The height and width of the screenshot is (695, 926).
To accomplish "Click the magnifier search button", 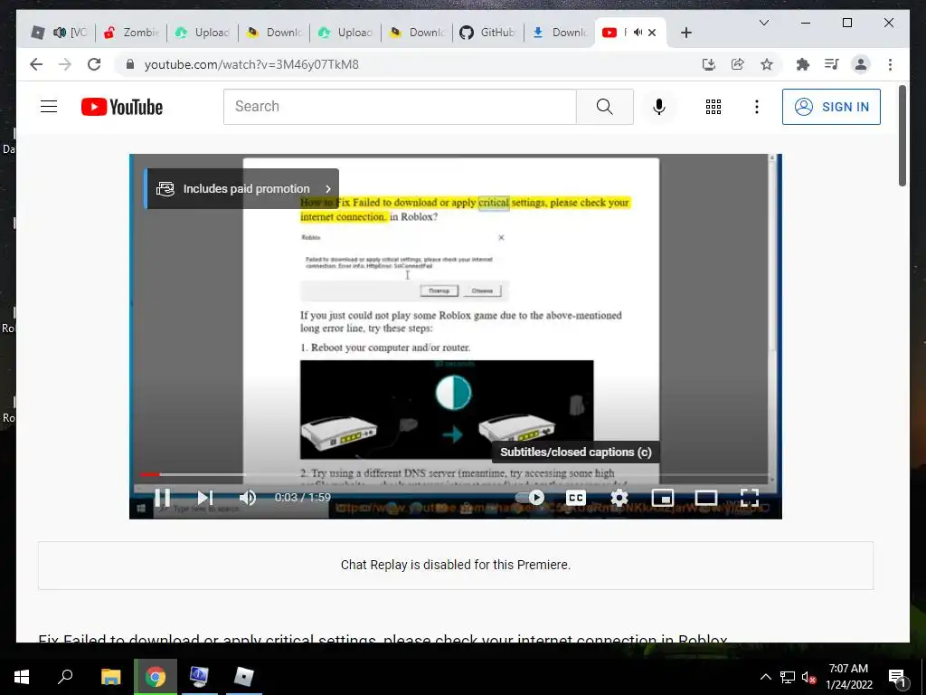I will click(605, 107).
